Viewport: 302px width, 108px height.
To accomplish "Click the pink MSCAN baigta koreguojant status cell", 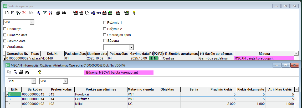I will 263,58.
